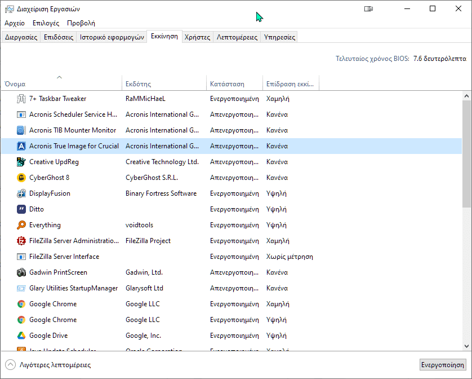Click the scrollbar up arrow
The height and width of the screenshot is (379, 472).
466,96
